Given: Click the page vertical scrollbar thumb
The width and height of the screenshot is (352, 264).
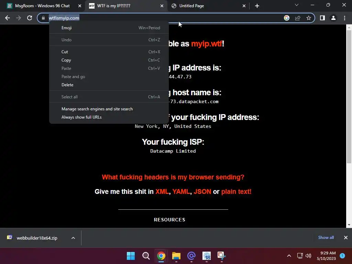Looking at the screenshot, I should [349, 97].
